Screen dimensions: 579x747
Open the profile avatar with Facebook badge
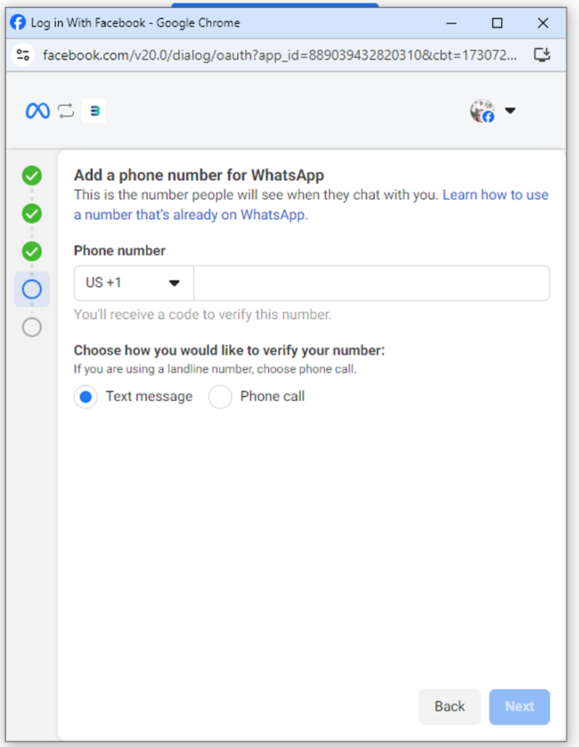click(482, 111)
